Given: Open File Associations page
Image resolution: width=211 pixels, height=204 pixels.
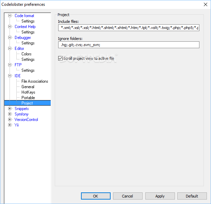Looking at the screenshot, I should point(35,81).
